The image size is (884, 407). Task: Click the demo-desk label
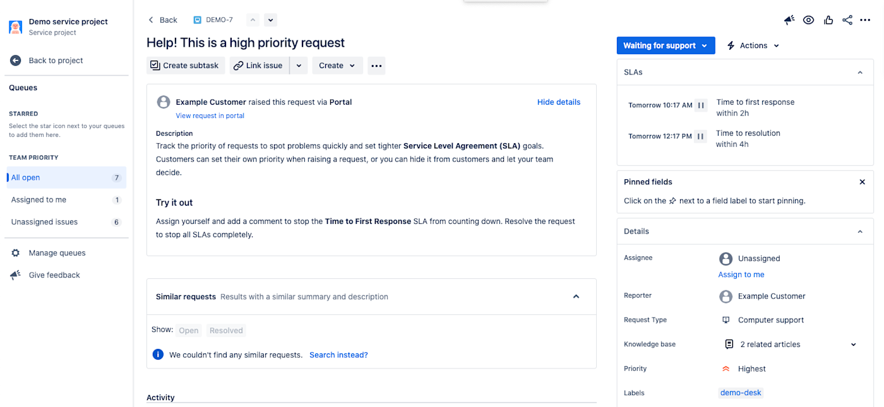(x=741, y=393)
